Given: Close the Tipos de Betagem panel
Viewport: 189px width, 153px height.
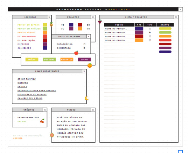Looking at the screenshot, I should coord(89,36).
